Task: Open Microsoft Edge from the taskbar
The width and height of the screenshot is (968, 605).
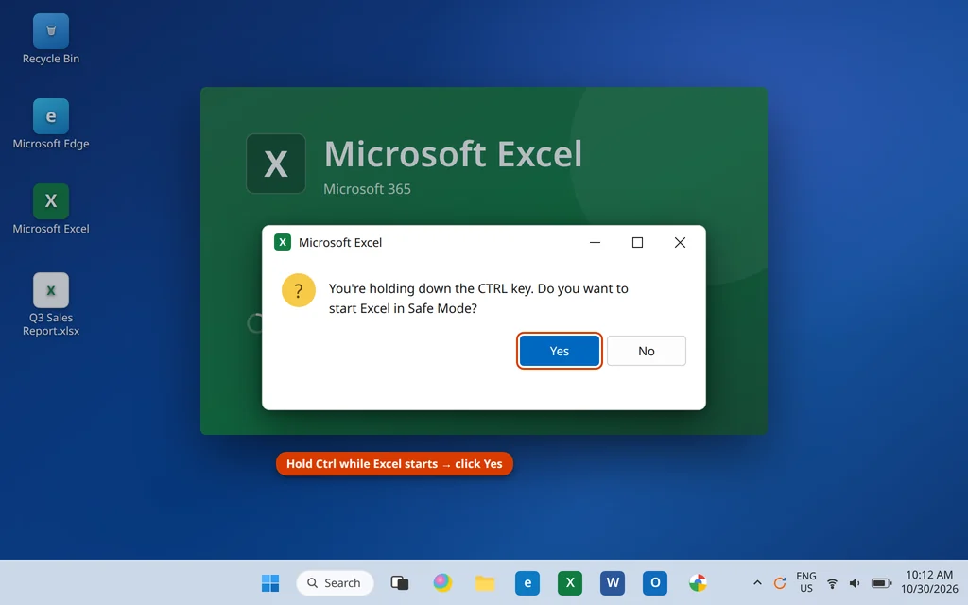Action: pos(527,582)
